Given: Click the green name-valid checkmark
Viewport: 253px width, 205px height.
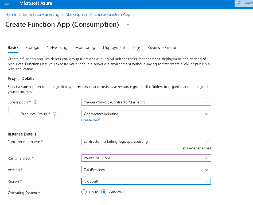Looking at the screenshot, I should point(207,142).
